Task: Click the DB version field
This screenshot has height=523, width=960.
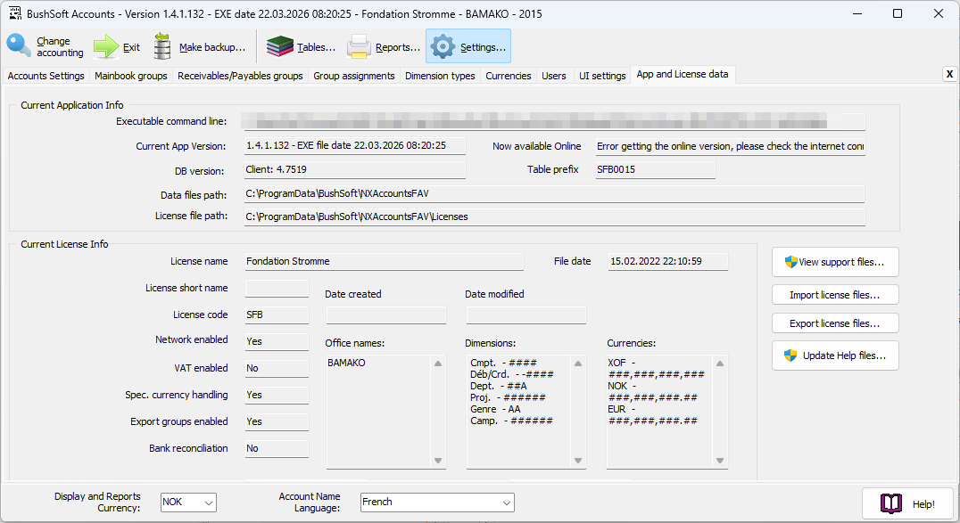Action: pyautogui.click(x=354, y=169)
